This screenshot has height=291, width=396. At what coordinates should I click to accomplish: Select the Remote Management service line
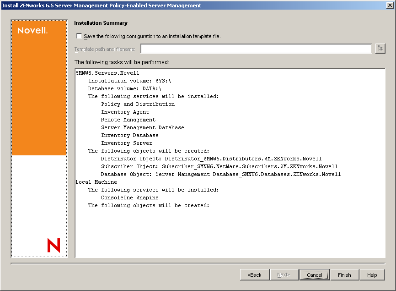(129, 119)
